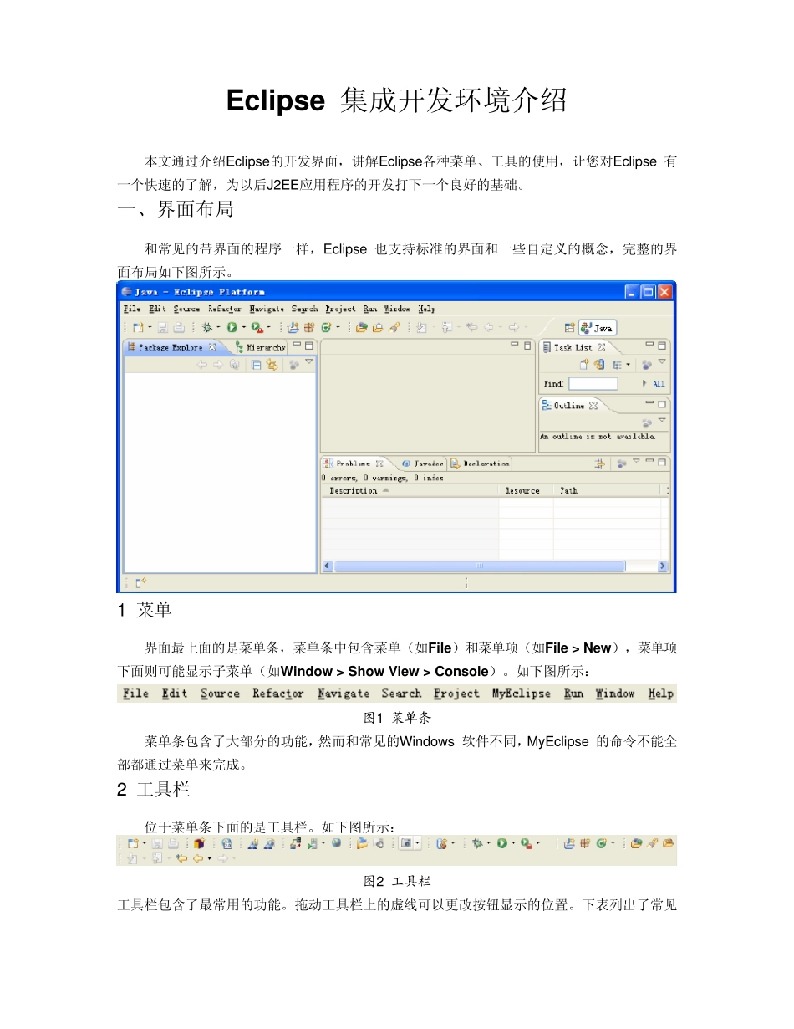Click the green Run icon in Figure 2 toolbar
The width and height of the screenshot is (794, 1029).
(x=502, y=843)
